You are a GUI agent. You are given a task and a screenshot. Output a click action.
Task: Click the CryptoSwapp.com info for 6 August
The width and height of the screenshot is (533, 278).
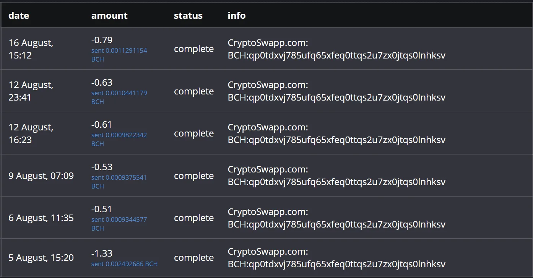click(336, 218)
